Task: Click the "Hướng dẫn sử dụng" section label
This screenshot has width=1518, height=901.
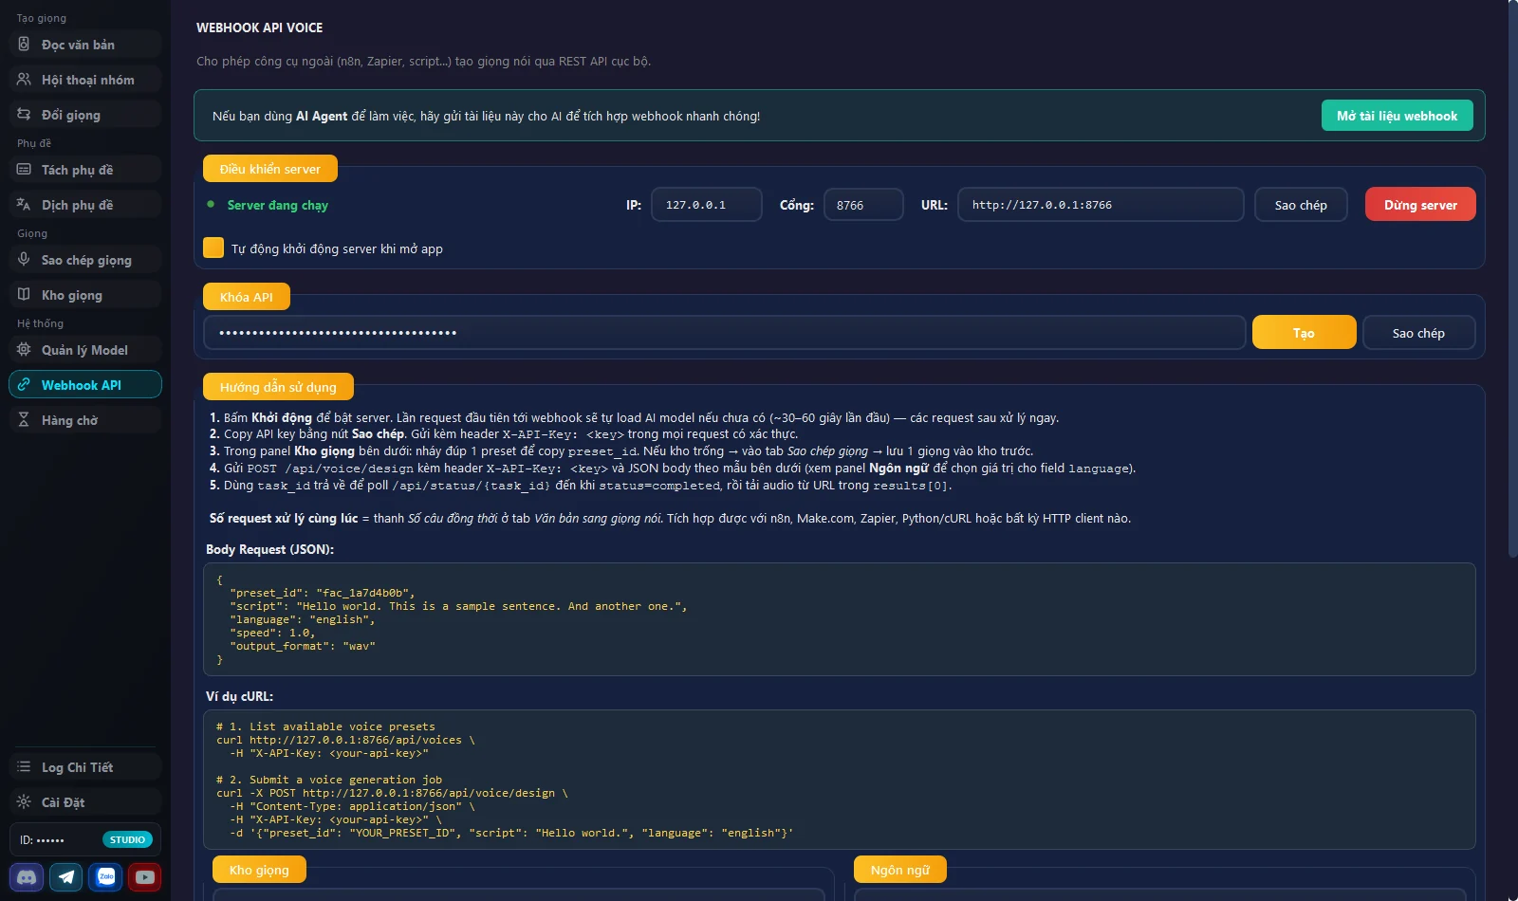Action: pyautogui.click(x=278, y=387)
